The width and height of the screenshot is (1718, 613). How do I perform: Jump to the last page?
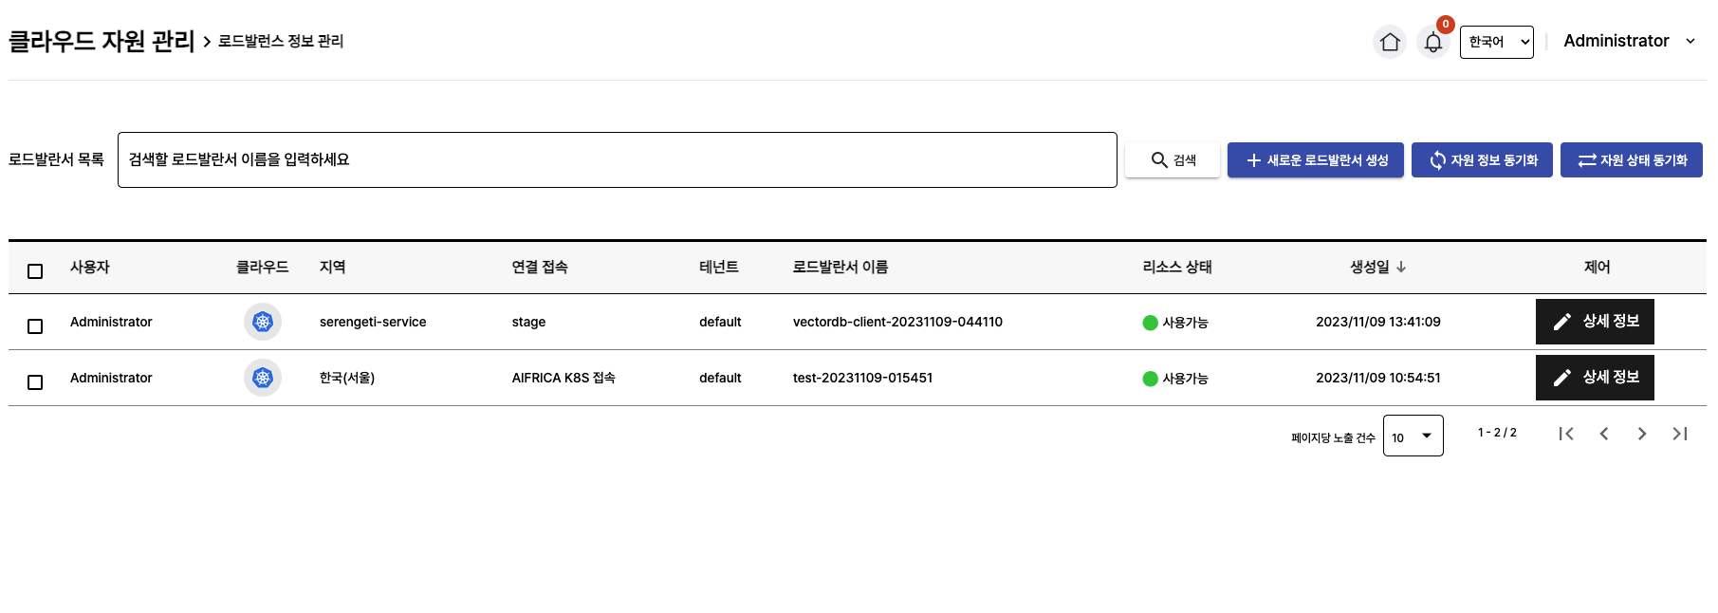(1680, 434)
